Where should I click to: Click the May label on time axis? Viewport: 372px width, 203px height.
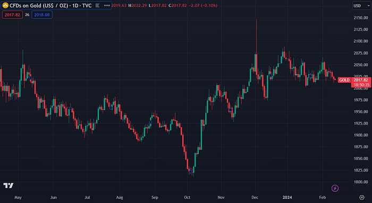pyautogui.click(x=18, y=197)
